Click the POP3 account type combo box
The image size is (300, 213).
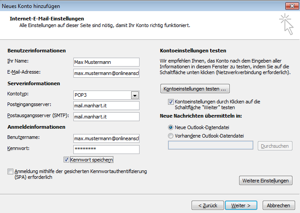pos(102,95)
